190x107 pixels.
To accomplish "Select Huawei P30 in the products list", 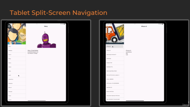I will point(115,63).
